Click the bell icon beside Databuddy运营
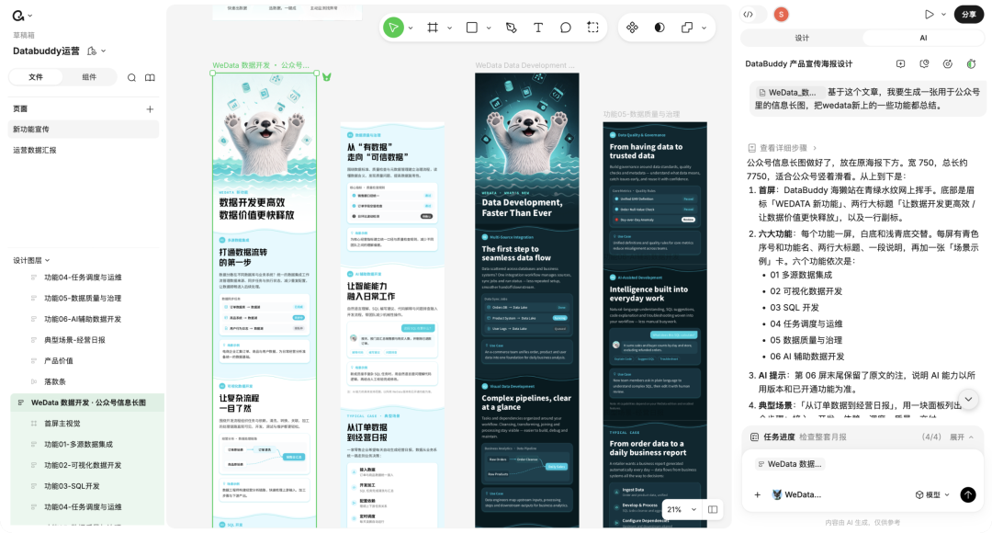This screenshot has height=533, width=992. click(93, 51)
